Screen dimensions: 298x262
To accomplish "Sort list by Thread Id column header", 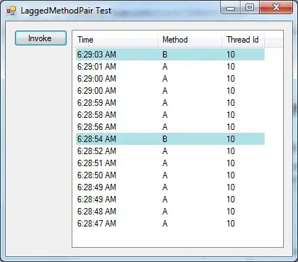I will (243, 40).
